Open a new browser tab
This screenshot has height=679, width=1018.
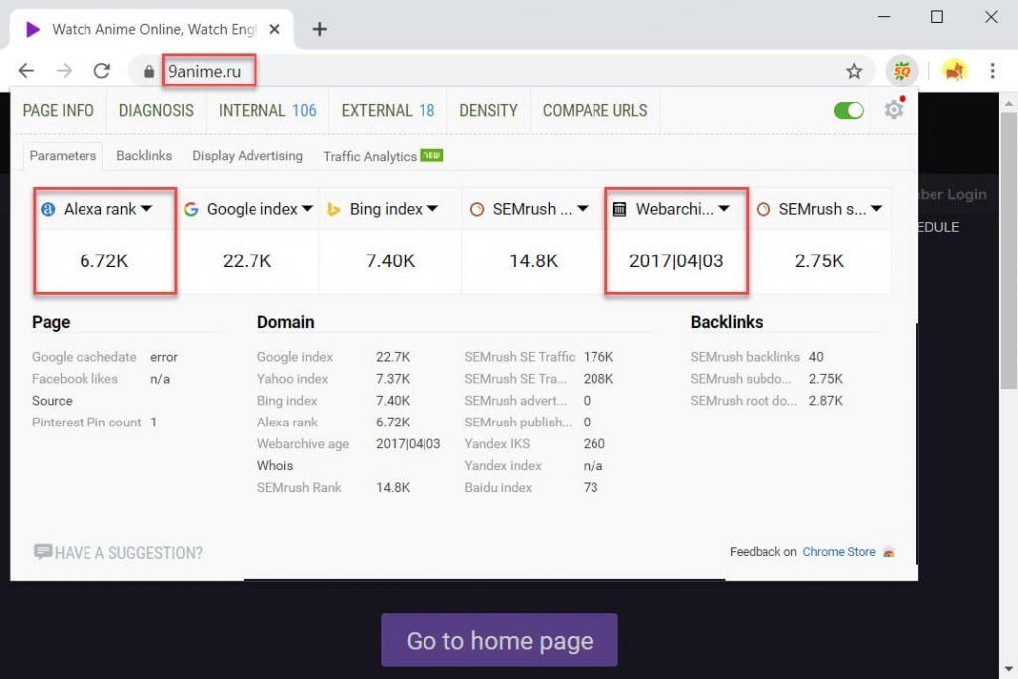[319, 29]
